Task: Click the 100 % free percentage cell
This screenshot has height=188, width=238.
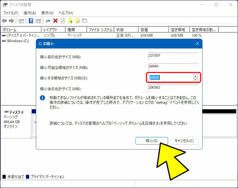Action: coord(197,36)
